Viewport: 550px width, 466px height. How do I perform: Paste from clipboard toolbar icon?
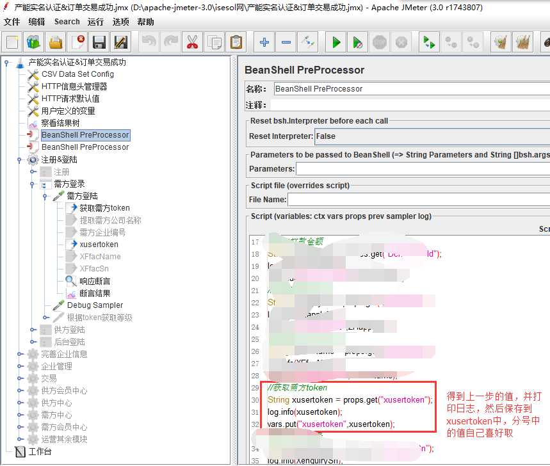click(236, 42)
